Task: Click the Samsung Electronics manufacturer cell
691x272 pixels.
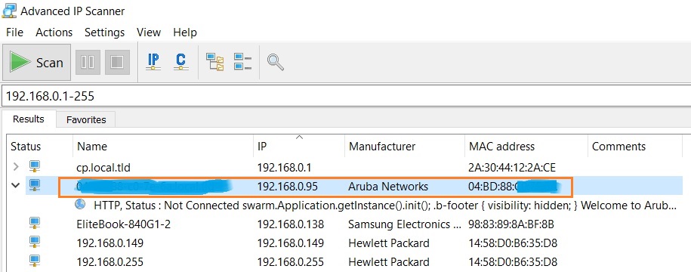Action: point(405,224)
